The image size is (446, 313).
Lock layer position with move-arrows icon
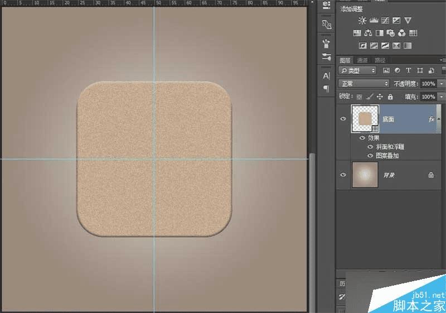tap(379, 97)
